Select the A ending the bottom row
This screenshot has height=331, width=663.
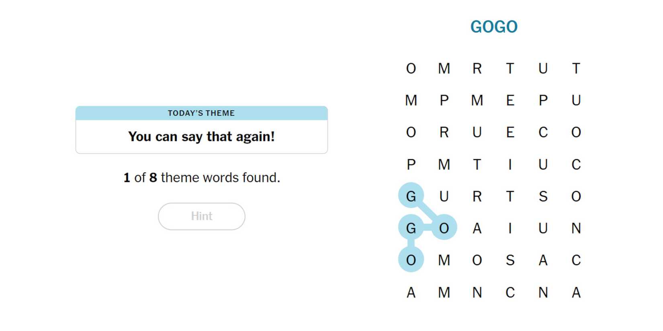click(576, 292)
